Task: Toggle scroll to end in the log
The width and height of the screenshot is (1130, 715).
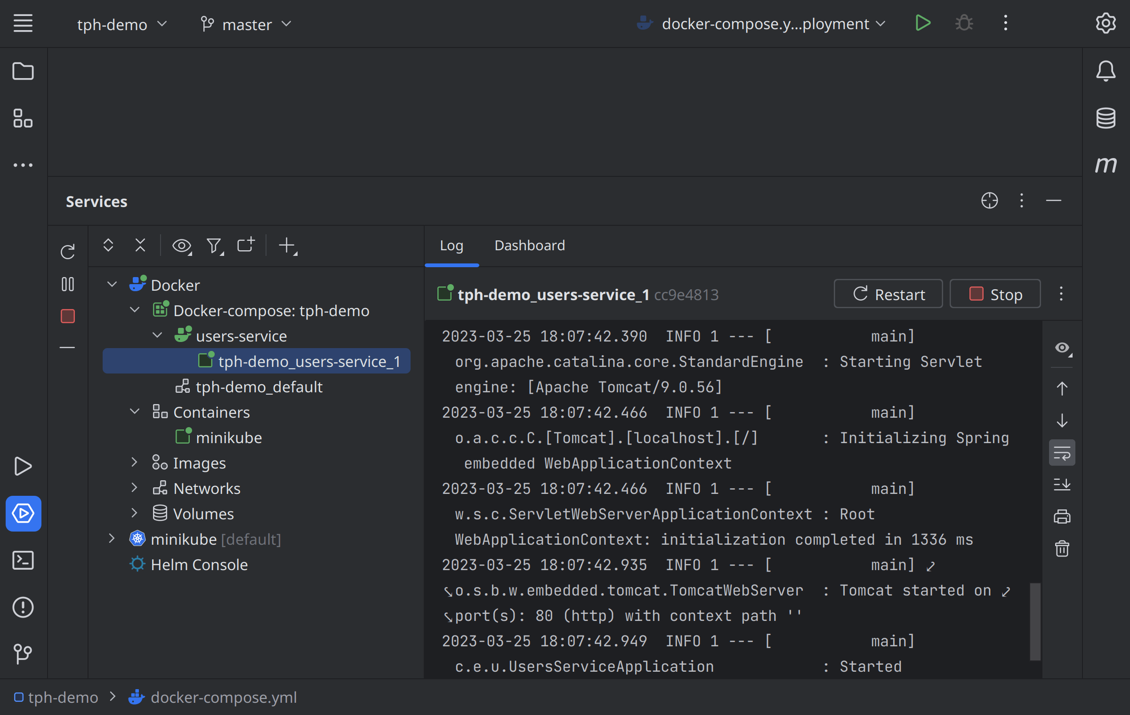Action: click(x=1062, y=485)
